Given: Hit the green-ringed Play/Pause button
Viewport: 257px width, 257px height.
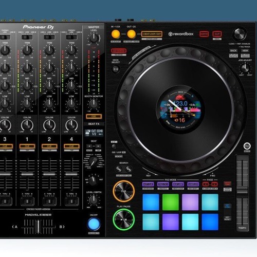Looking at the screenshot, I should pyautogui.click(x=123, y=219).
